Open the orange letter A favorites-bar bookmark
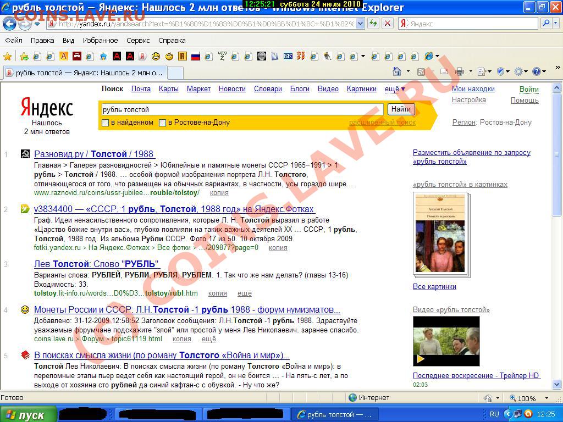 64,56
